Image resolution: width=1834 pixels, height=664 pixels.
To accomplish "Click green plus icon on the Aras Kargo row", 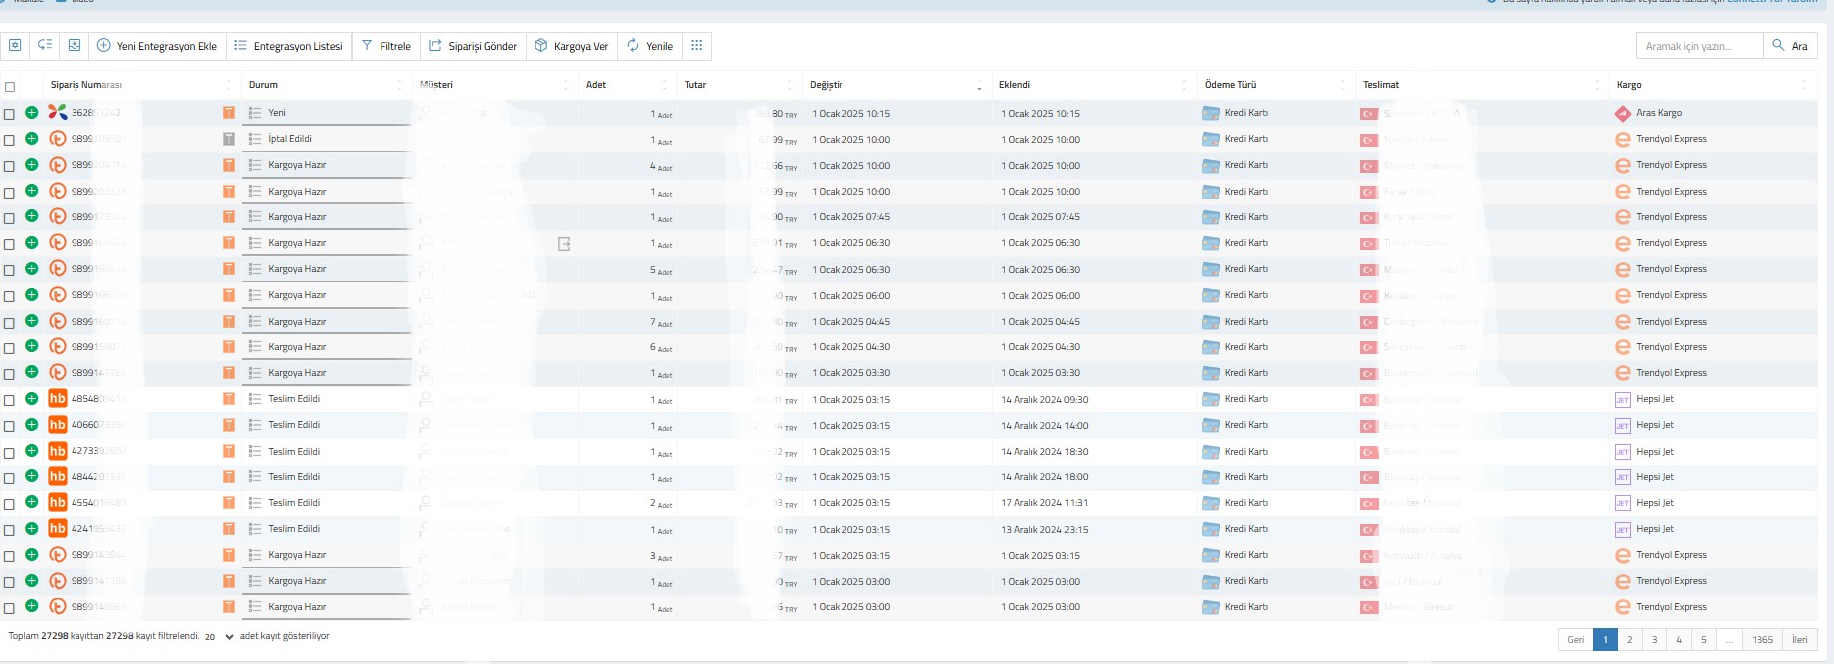I will click(32, 113).
